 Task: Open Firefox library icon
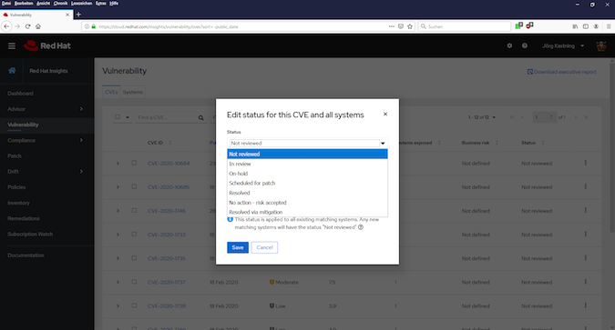click(x=575, y=26)
